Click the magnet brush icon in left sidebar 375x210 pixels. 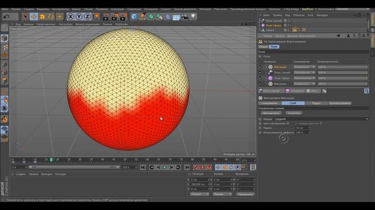5,119
